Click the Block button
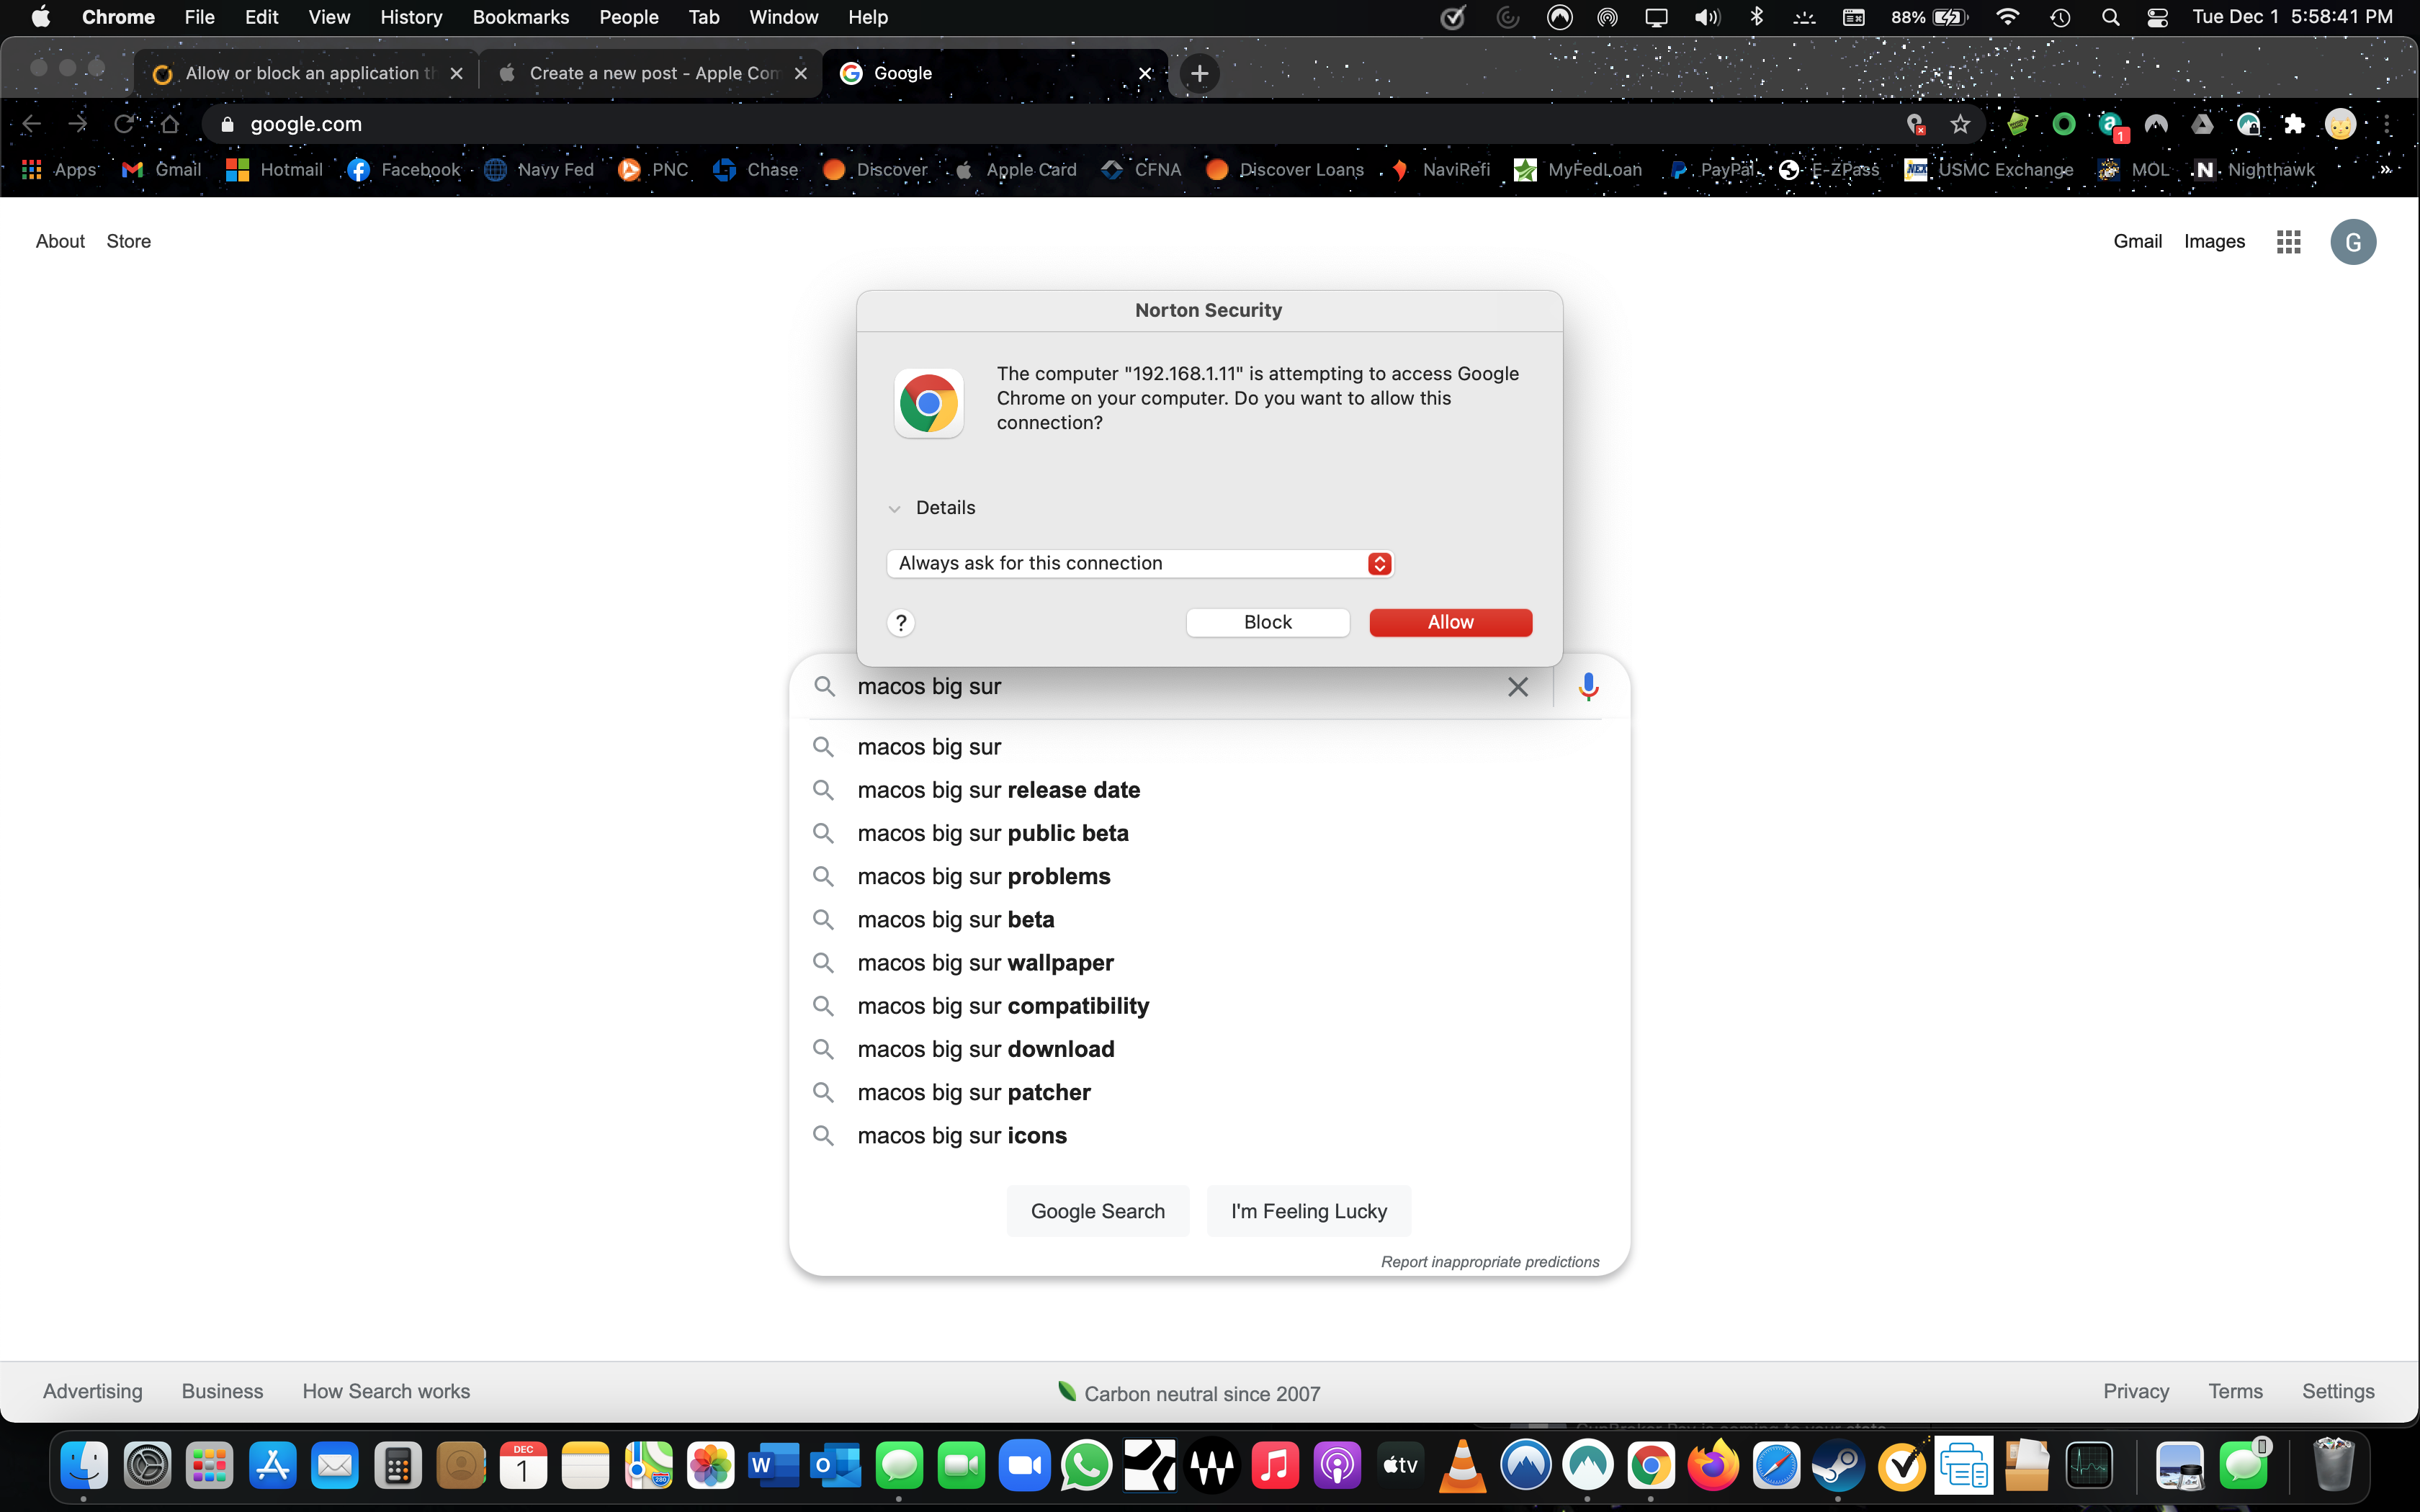 click(x=1267, y=622)
